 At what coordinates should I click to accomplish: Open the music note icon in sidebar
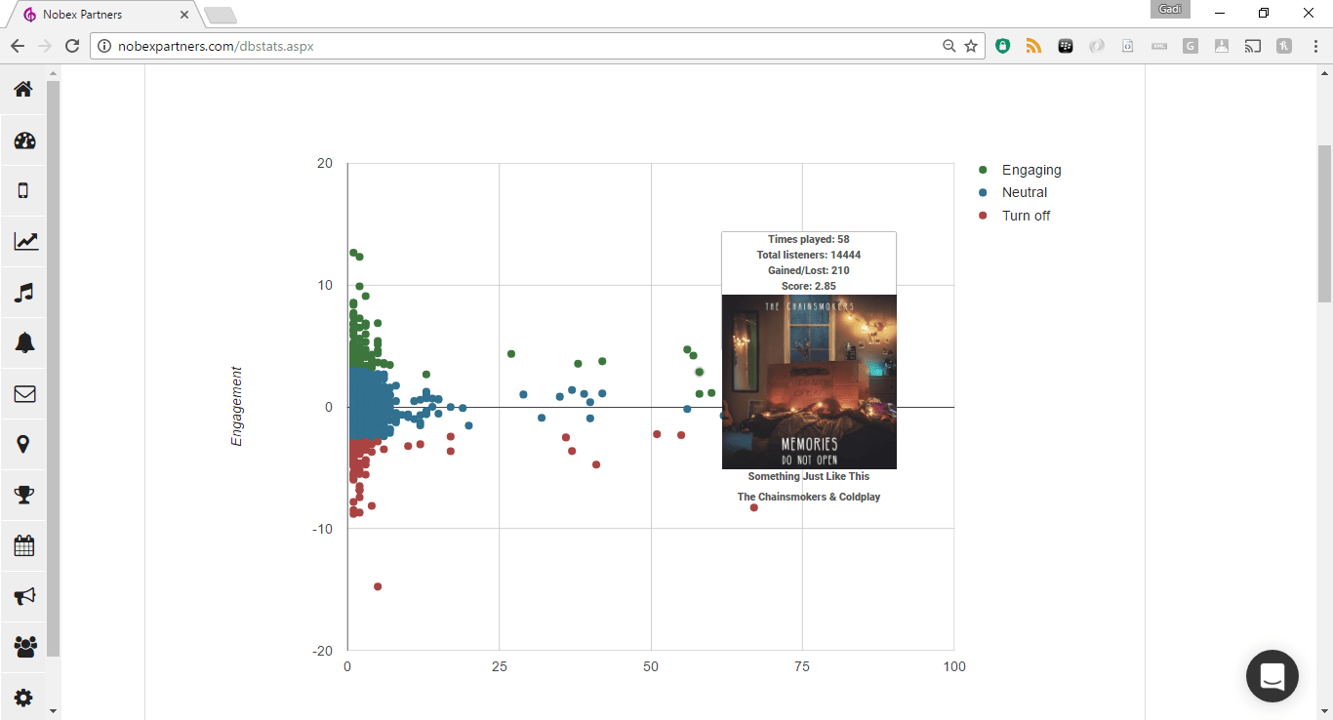(23, 293)
